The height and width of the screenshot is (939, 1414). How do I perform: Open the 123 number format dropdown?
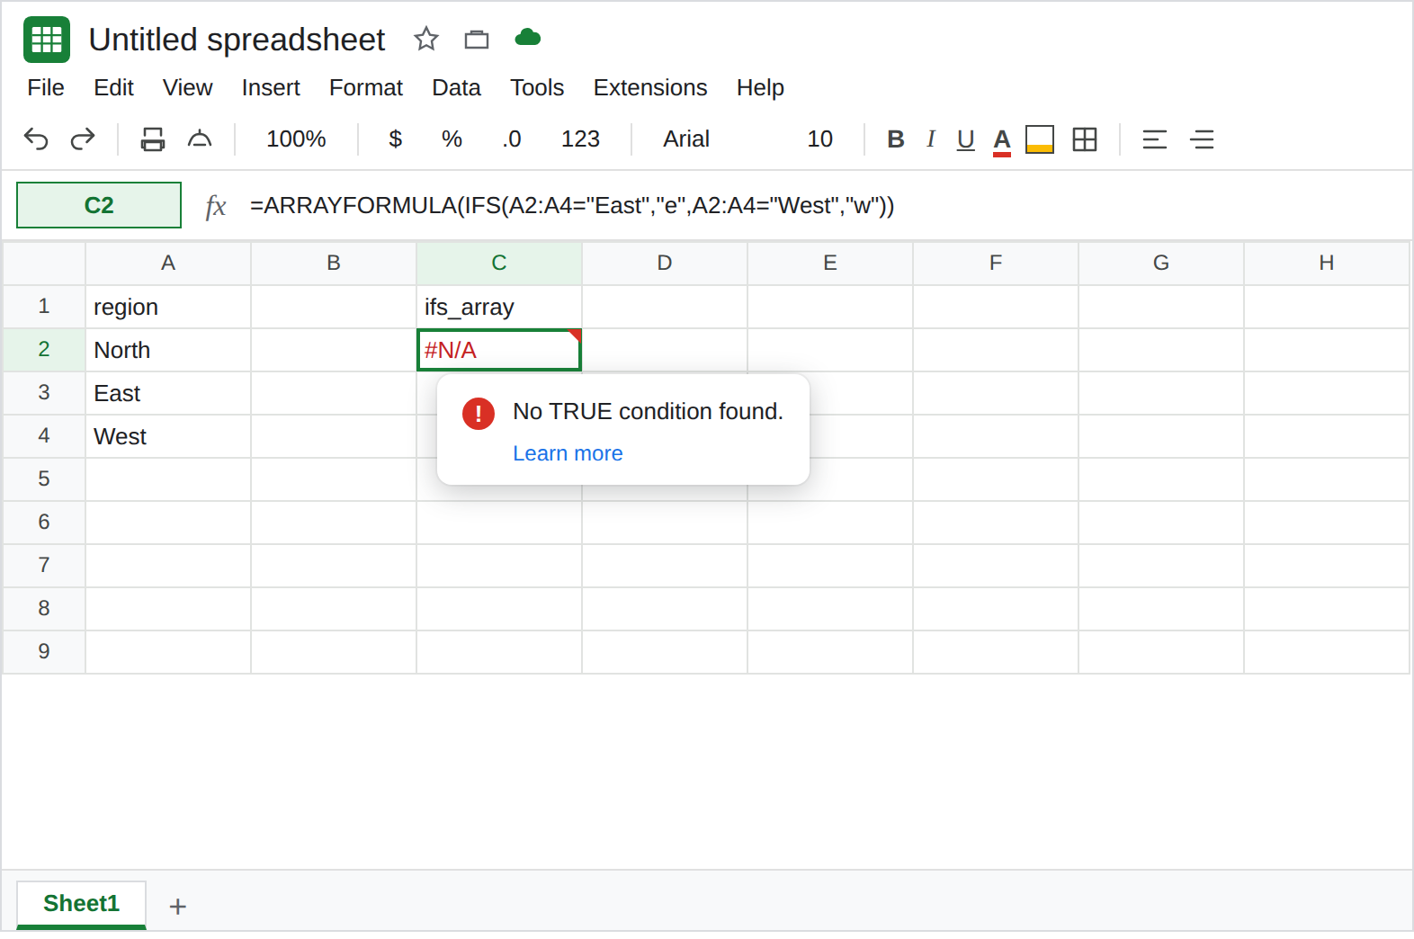[x=580, y=139]
